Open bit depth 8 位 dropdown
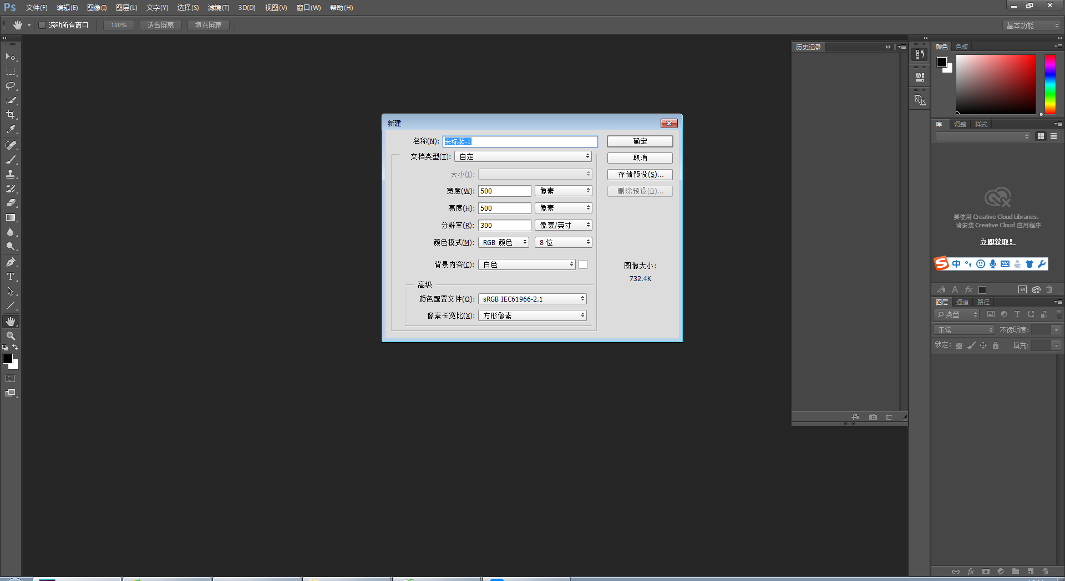 pos(564,242)
